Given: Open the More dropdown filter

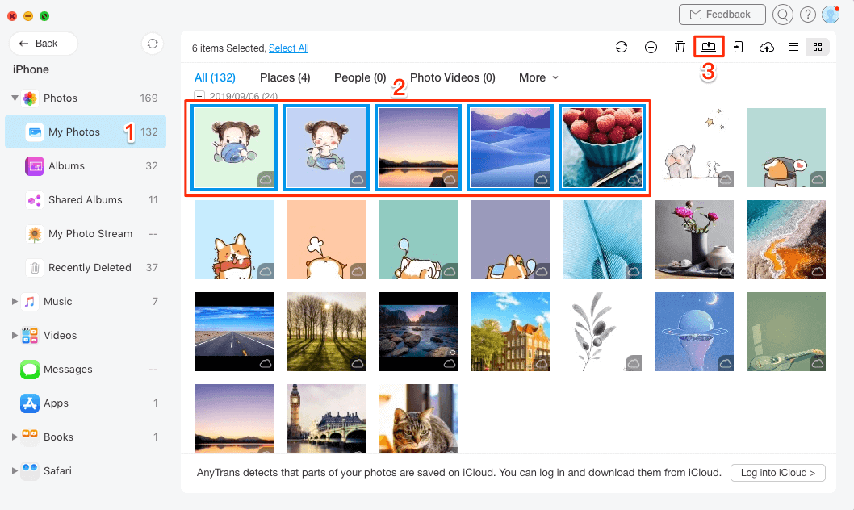Looking at the screenshot, I should 538,77.
